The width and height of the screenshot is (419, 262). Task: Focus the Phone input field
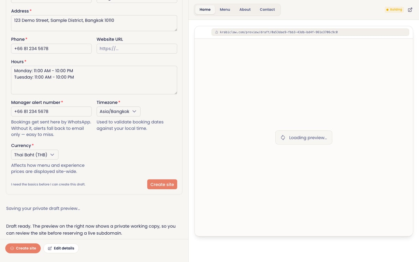coord(51,48)
